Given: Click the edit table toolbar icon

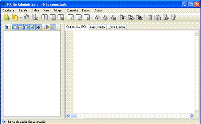Looking at the screenshot, I should [x=53, y=17].
